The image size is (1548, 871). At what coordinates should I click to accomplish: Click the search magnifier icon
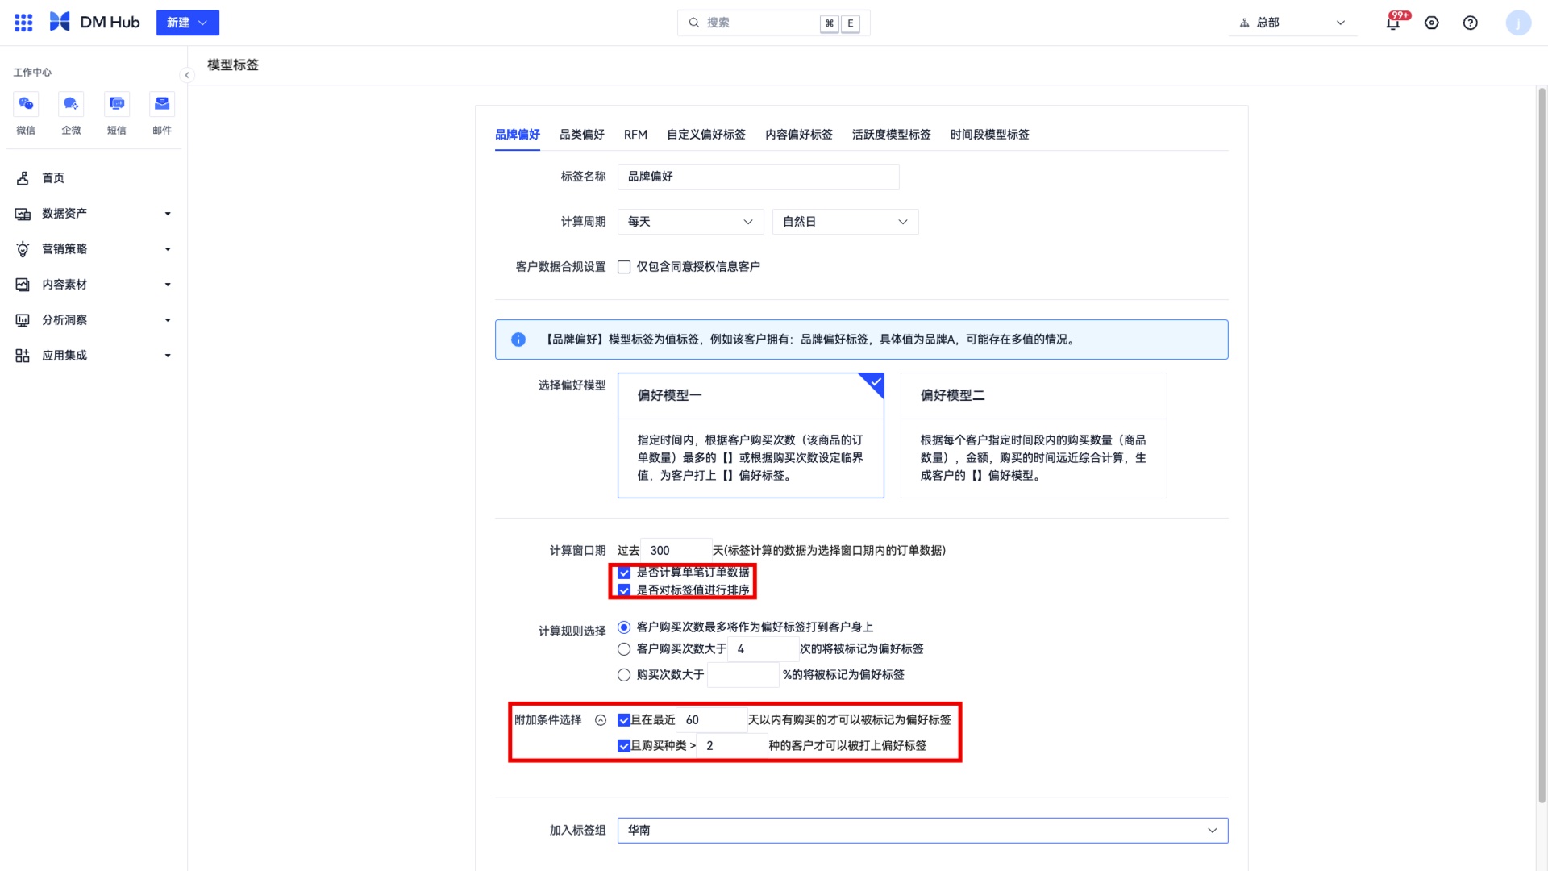693,23
